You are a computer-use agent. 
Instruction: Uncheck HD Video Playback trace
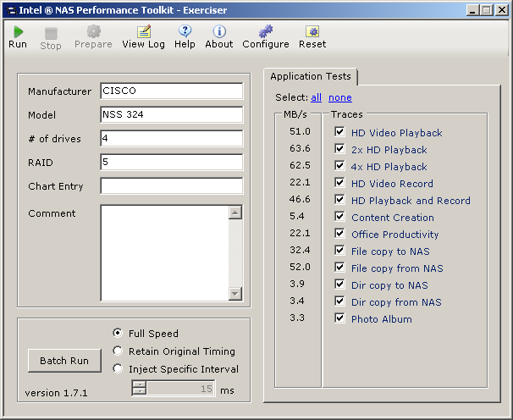tap(339, 132)
